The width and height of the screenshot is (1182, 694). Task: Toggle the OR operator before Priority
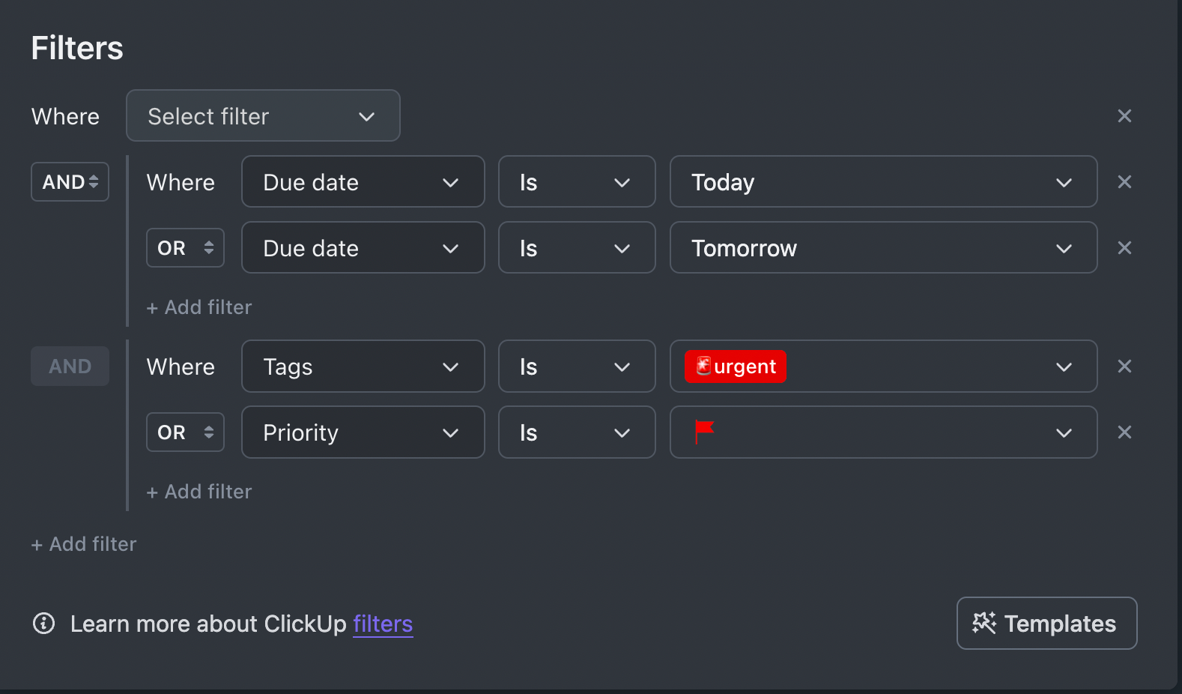(185, 432)
